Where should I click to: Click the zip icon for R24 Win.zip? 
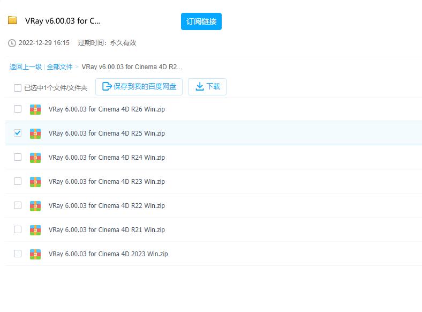point(35,158)
